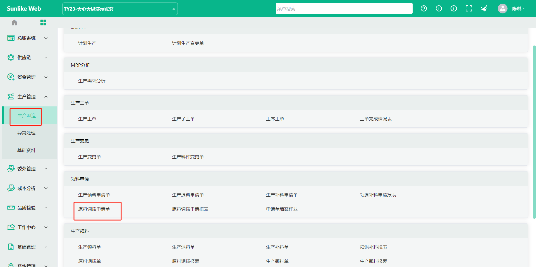Open 委外管理 menu label

27,169
